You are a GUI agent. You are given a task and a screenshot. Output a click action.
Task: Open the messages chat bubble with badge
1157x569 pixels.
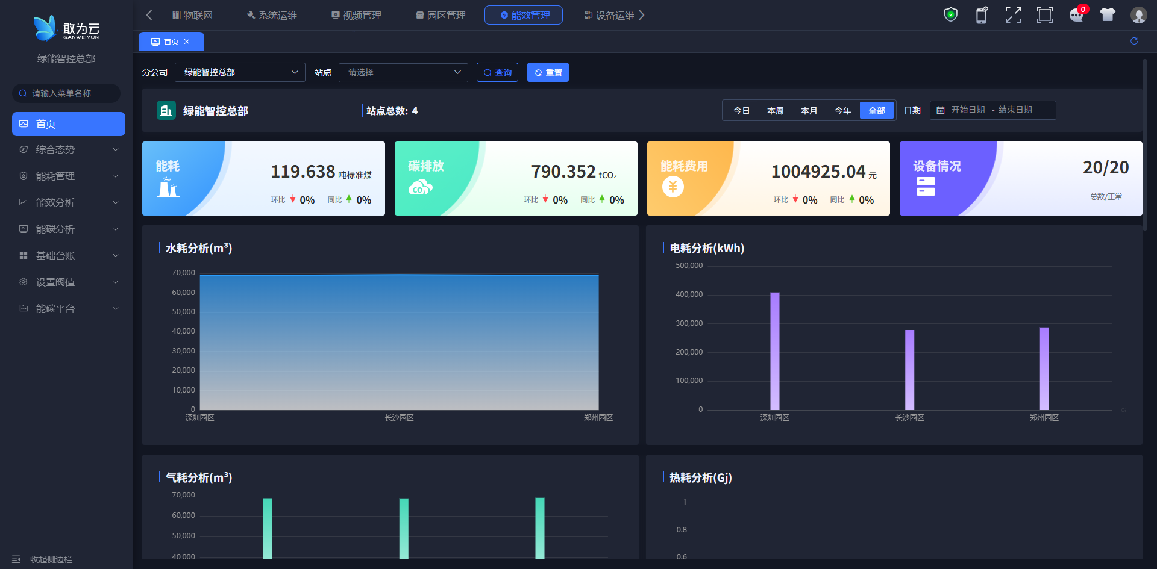(x=1076, y=15)
